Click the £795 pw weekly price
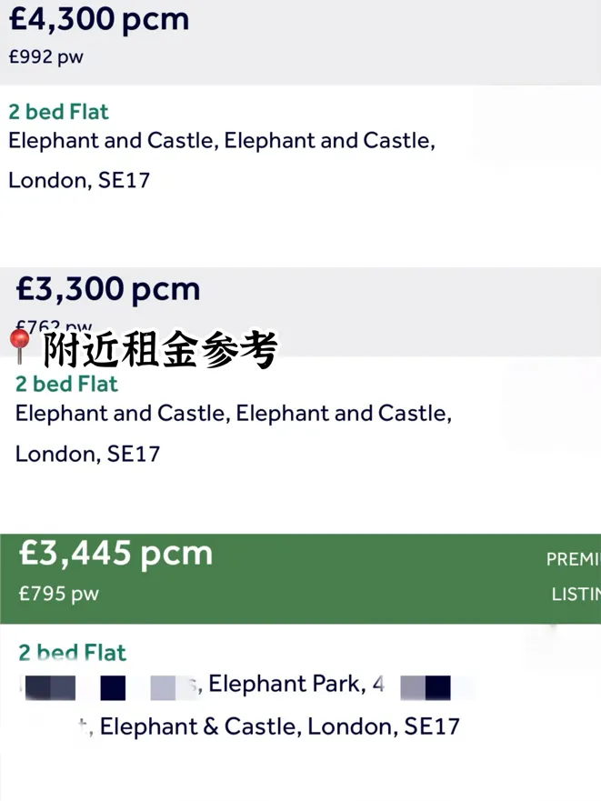The width and height of the screenshot is (601, 801). [x=58, y=594]
